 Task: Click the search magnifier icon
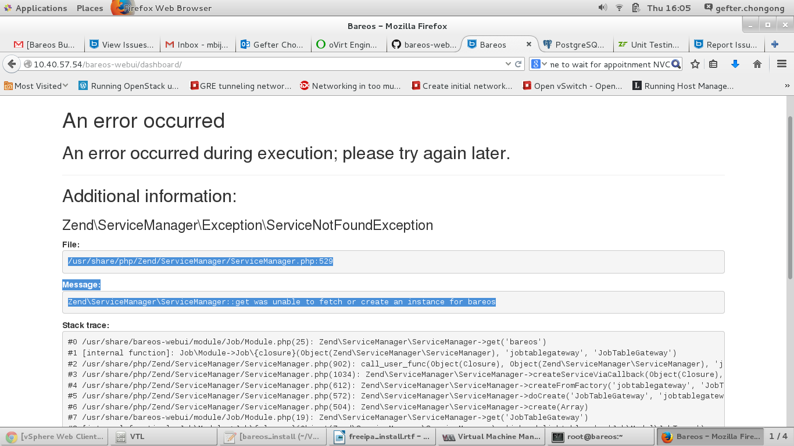click(x=676, y=64)
